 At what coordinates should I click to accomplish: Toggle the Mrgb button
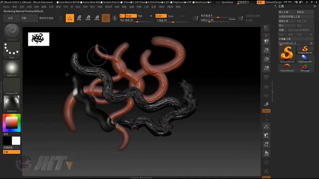click(x=131, y=16)
